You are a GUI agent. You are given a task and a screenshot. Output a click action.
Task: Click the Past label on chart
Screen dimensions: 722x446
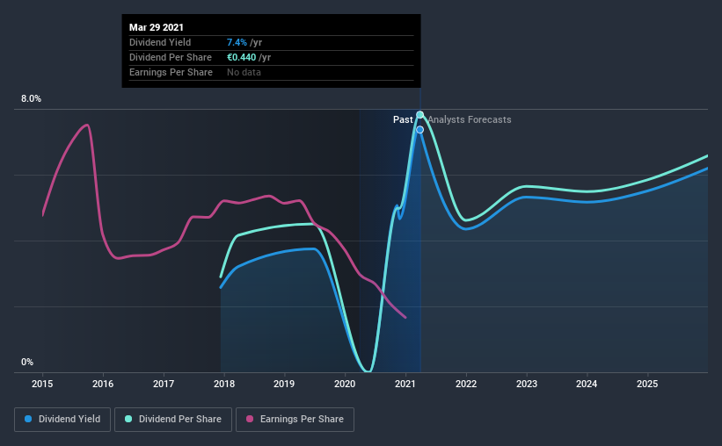point(403,119)
